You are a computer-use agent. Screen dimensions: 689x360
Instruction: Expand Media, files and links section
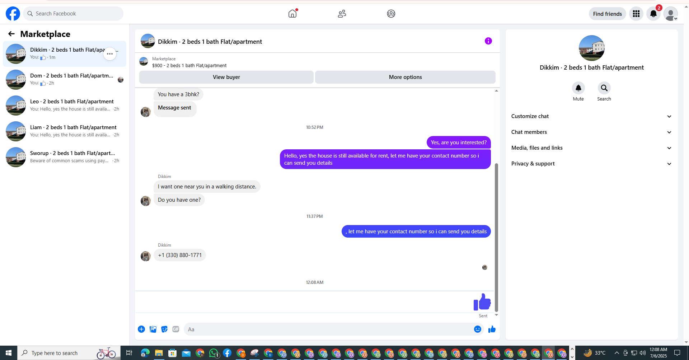(x=591, y=148)
